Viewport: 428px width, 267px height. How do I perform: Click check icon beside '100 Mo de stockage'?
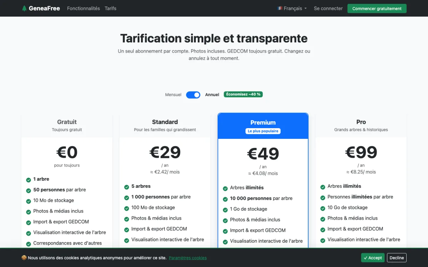tap(127, 208)
